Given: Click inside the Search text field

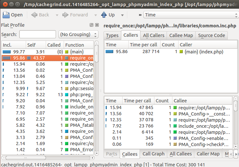Looking at the screenshot, I should click(x=37, y=34).
